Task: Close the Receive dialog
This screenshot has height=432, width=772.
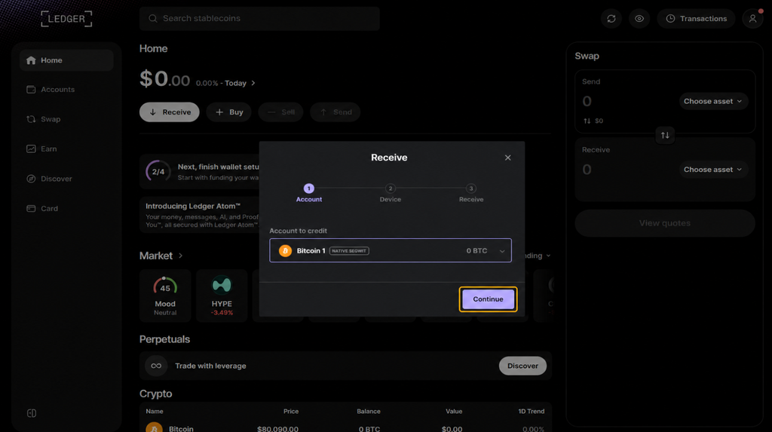Action: (507, 158)
